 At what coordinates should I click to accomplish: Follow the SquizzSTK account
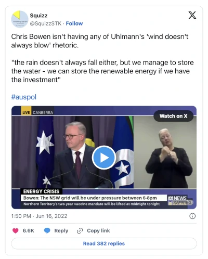[x=74, y=23]
